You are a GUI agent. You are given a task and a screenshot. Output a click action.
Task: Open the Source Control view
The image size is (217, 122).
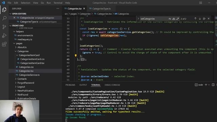(x=4, y=27)
